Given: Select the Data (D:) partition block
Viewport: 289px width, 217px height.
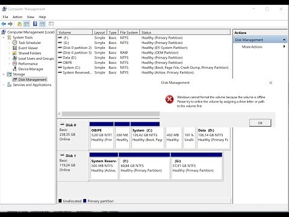Looking at the screenshot, I should tap(213, 137).
